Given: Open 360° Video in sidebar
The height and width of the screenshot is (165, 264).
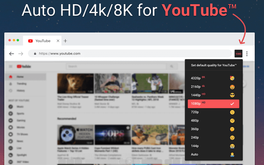Looking at the screenshot, I should (26, 162).
